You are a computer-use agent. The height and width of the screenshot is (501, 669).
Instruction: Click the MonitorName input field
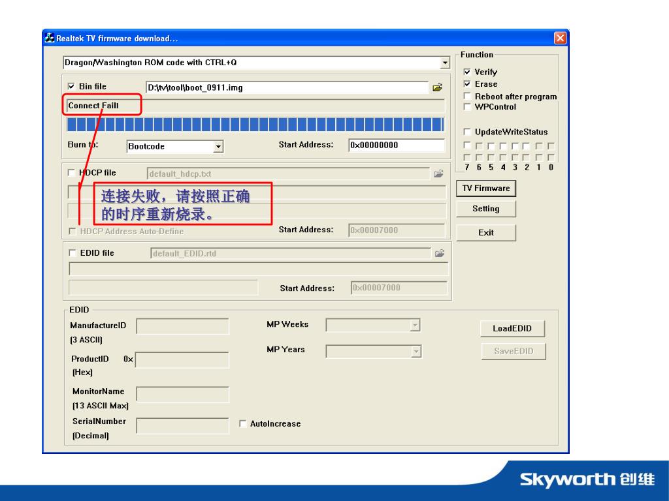coord(183,395)
